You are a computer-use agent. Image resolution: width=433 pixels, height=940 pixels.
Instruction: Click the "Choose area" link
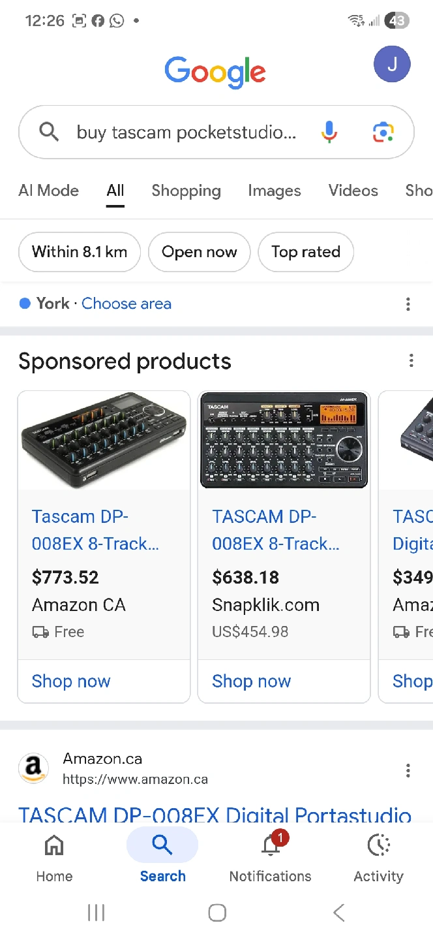point(127,304)
